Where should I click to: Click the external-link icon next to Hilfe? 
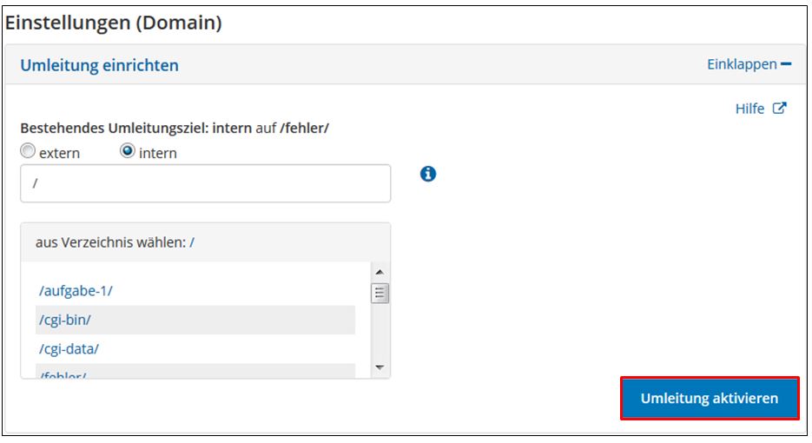click(x=779, y=108)
